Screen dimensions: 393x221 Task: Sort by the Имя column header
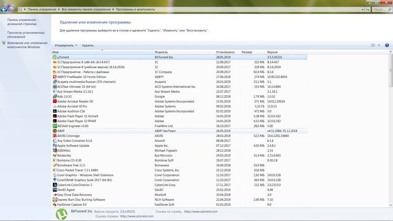click(x=103, y=52)
